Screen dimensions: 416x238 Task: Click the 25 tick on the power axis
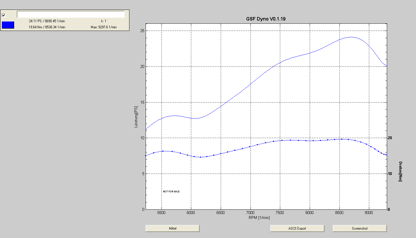[x=142, y=31]
